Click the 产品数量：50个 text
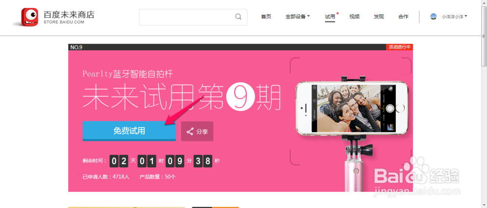487x208 pixels. 157,177
